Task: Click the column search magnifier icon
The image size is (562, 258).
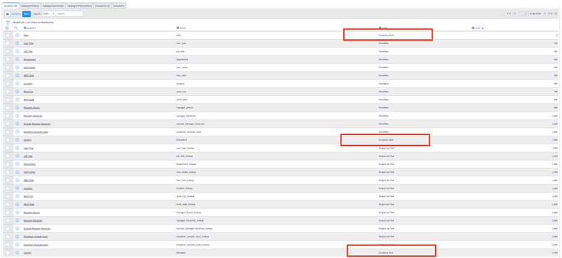Action: pyautogui.click(x=16, y=28)
